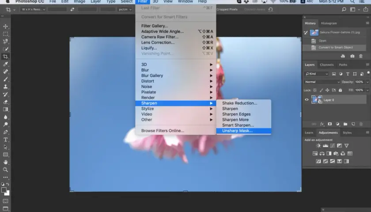
Task: Select the Move tool
Action: coord(5,26)
